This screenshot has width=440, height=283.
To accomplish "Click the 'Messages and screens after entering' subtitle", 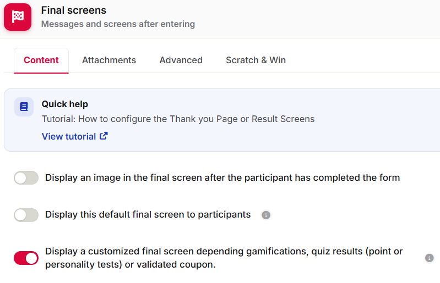I will pyautogui.click(x=118, y=24).
